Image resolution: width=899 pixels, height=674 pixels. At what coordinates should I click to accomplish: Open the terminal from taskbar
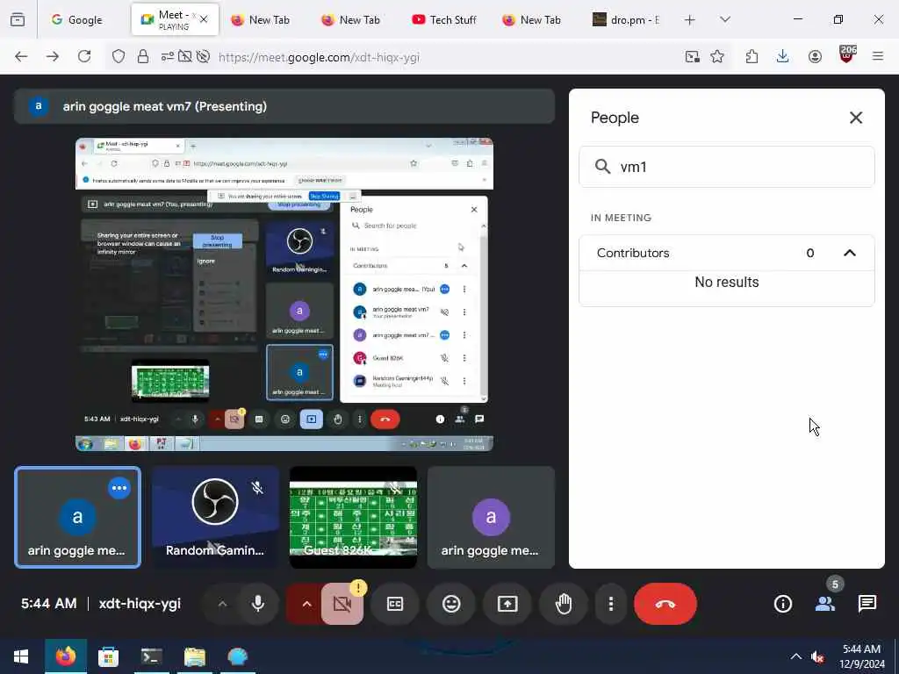click(x=151, y=656)
